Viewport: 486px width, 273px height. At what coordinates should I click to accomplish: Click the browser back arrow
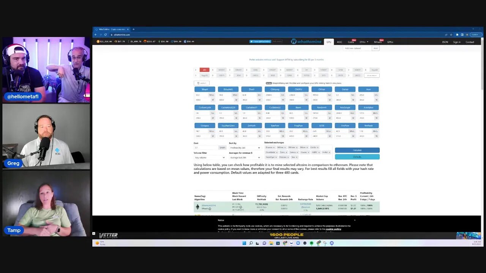pos(96,35)
